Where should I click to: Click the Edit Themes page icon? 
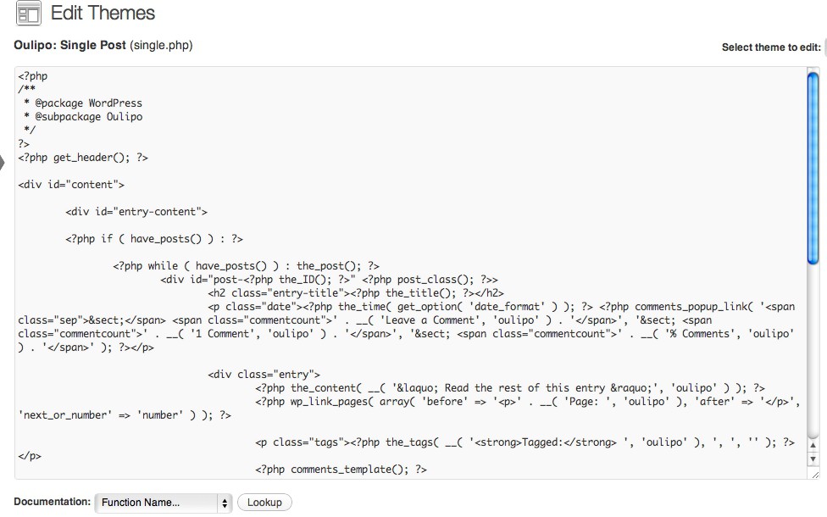(x=28, y=14)
